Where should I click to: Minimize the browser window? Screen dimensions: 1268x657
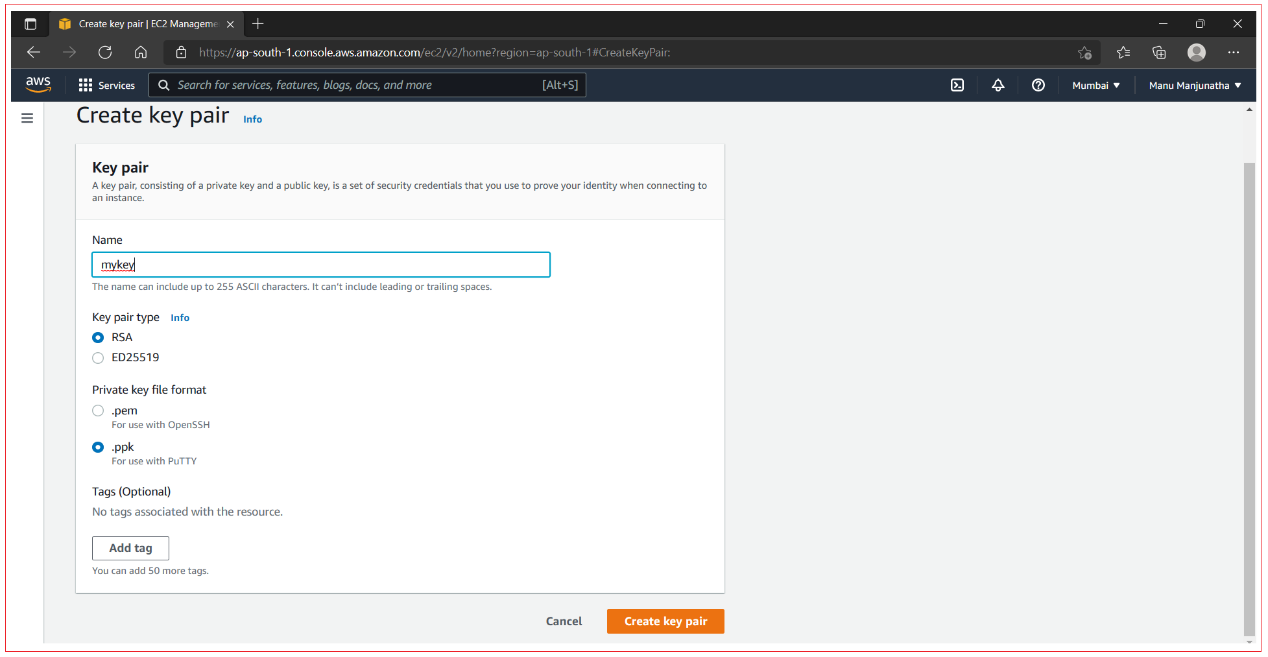coord(1163,24)
